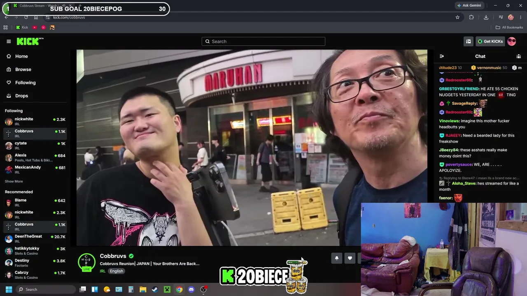This screenshot has height=296, width=527.
Task: Open Cobbruvs live channel avatar
Action: pos(86,263)
